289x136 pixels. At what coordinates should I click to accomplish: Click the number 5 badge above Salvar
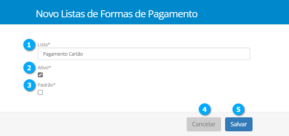click(x=238, y=109)
